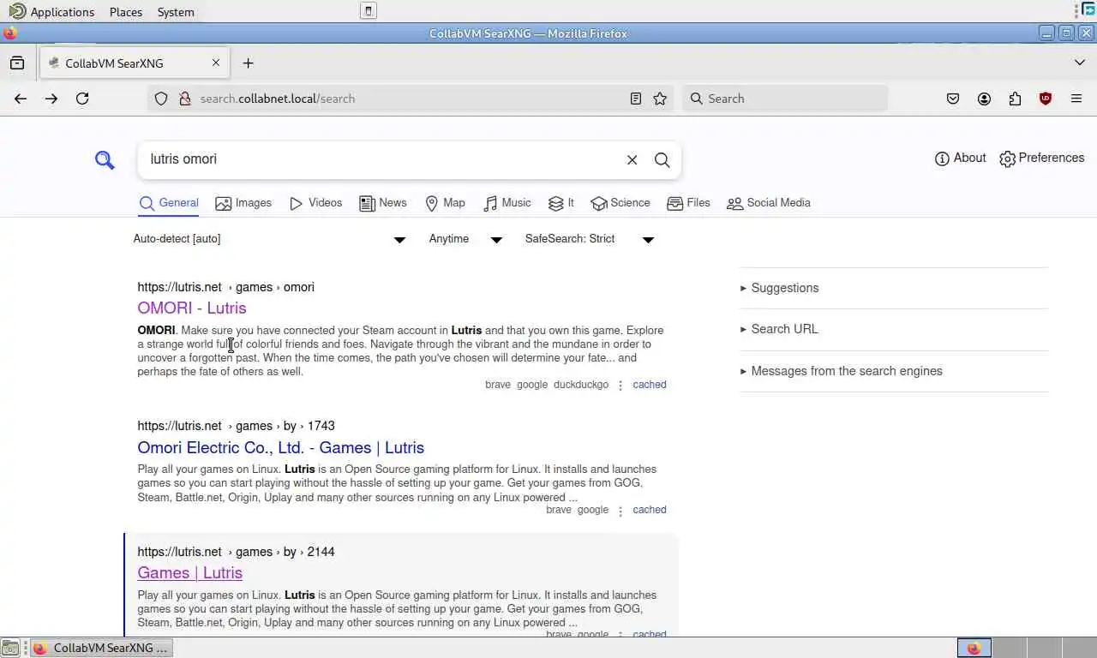List all tabs dropdown
This screenshot has width=1097, height=658.
click(1080, 63)
